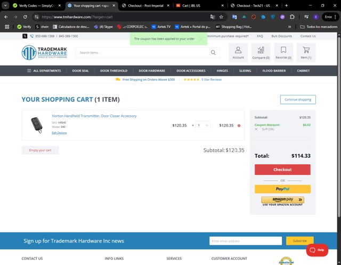Click Free Shipping on Orders Above $300

[x=149, y=79]
